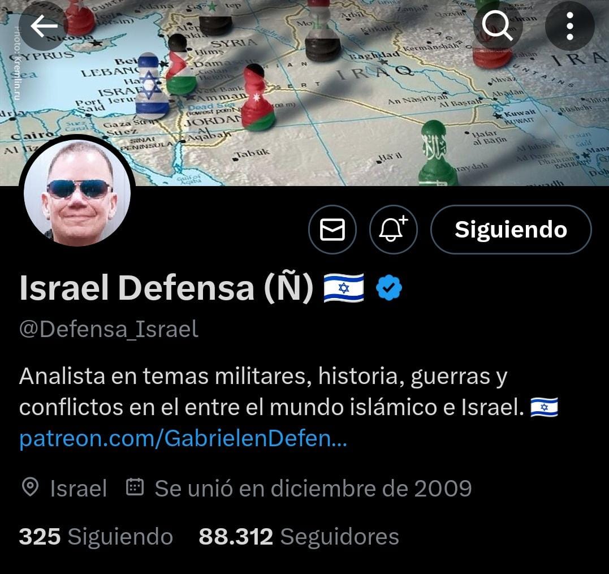Tap the calendar join date icon
This screenshot has height=574, width=609.
click(135, 487)
